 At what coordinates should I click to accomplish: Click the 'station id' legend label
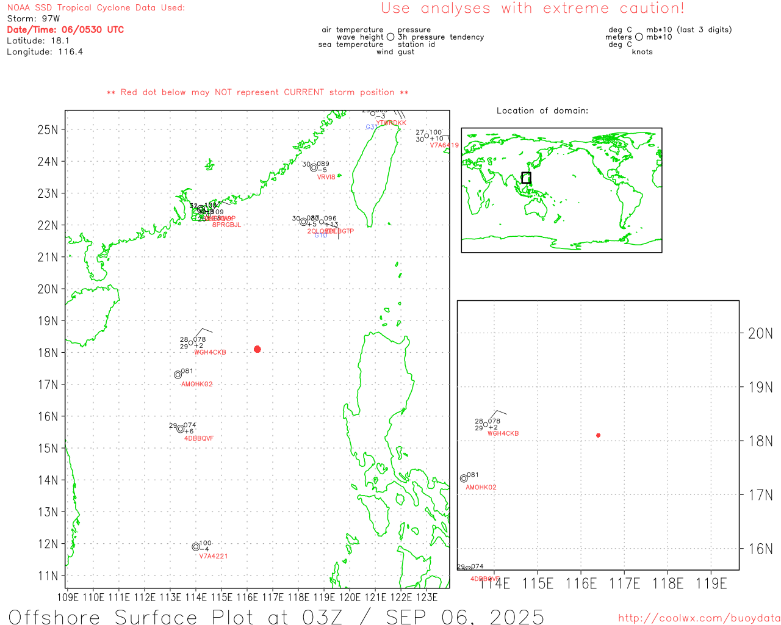tap(416, 45)
